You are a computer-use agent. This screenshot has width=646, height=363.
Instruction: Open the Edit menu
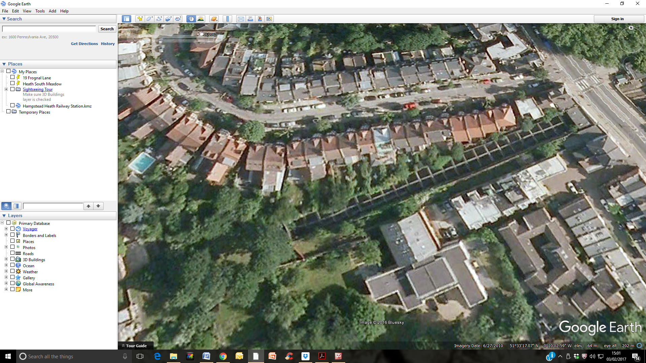[15, 11]
